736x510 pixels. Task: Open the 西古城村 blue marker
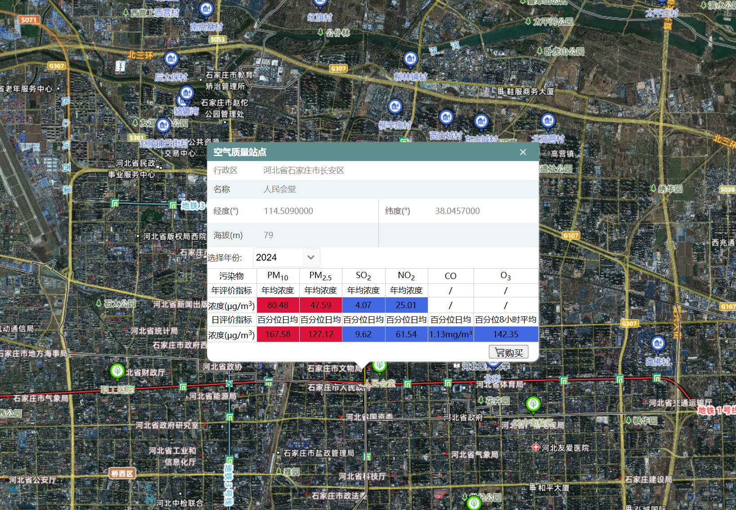446,117
